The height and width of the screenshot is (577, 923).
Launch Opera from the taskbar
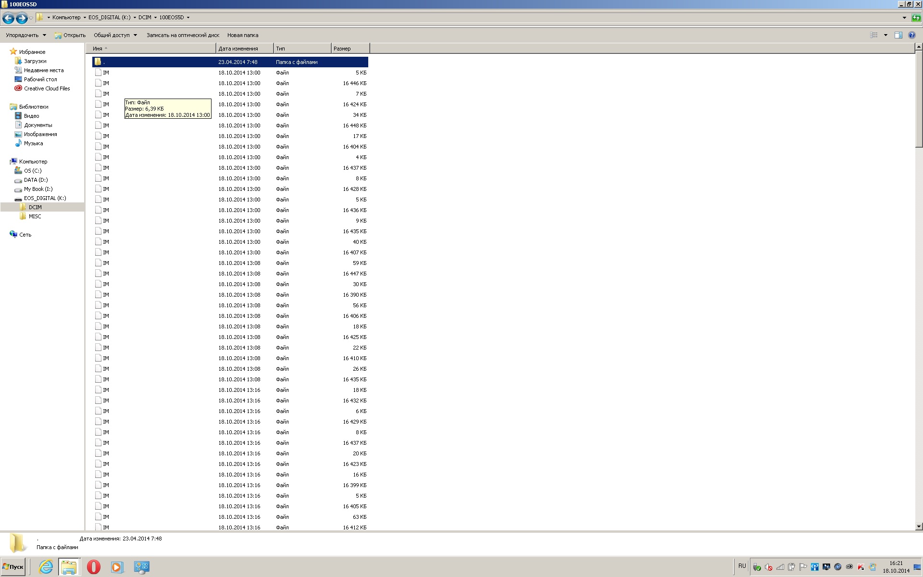94,567
